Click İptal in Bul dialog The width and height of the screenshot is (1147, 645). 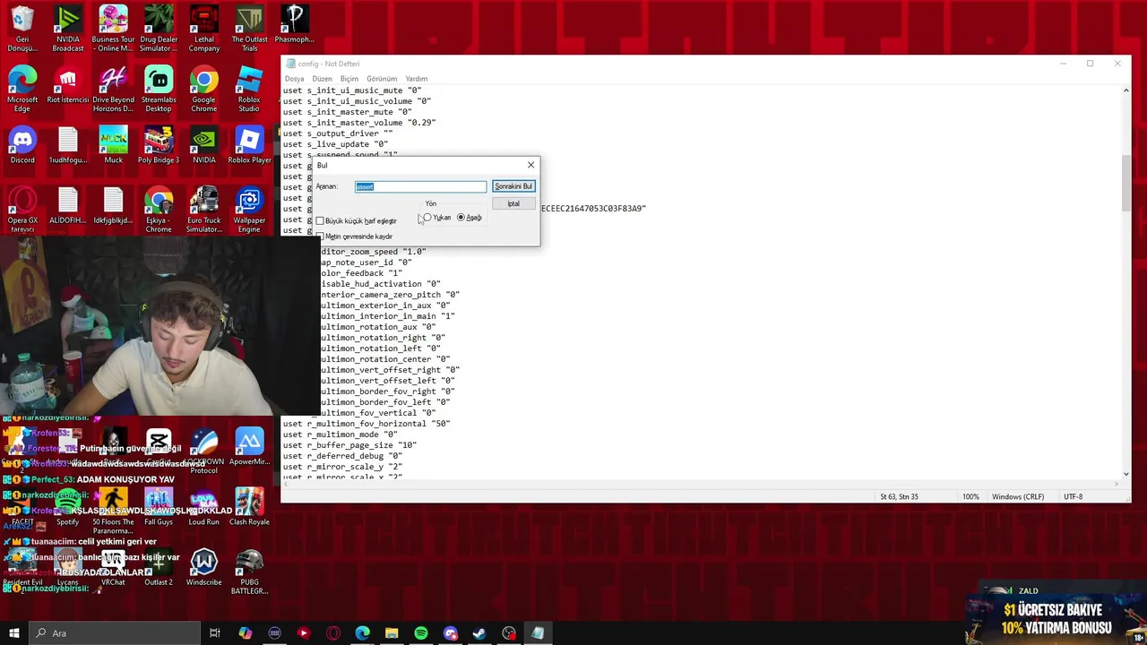pyautogui.click(x=513, y=203)
